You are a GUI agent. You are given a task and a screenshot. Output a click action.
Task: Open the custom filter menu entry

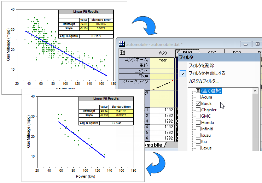pos(204,81)
